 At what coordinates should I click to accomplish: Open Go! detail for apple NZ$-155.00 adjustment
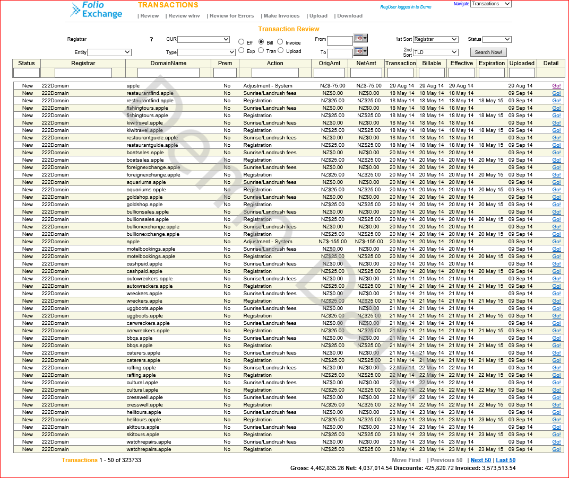click(x=556, y=242)
